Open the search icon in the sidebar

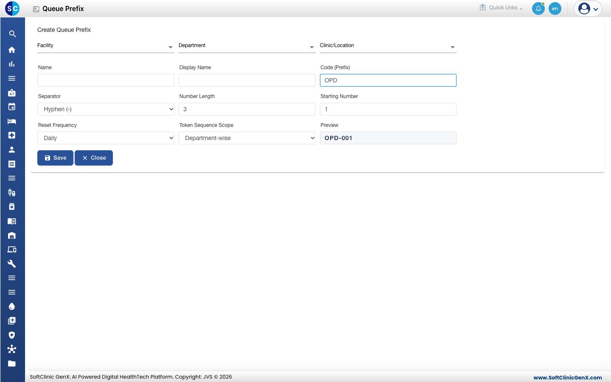pyautogui.click(x=12, y=34)
